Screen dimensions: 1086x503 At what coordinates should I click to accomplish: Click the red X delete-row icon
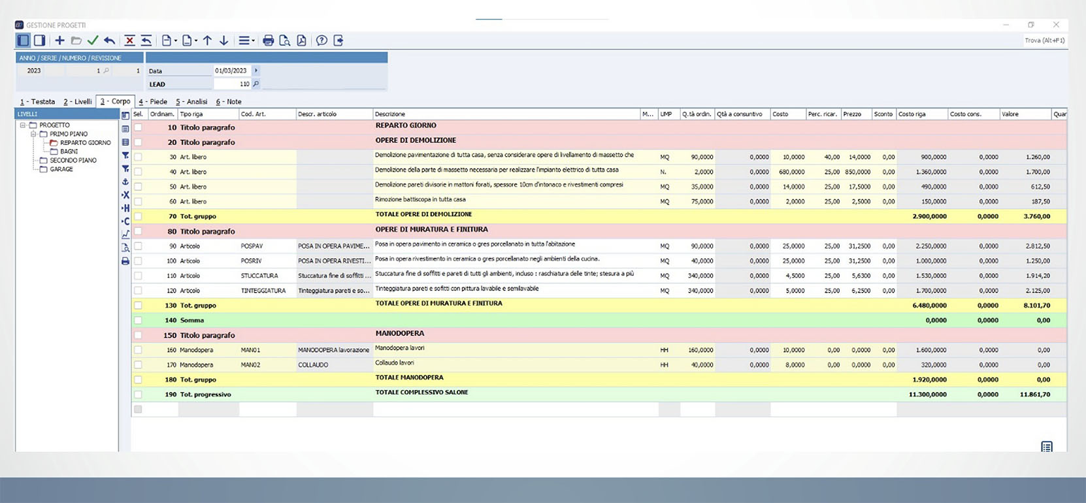(x=129, y=41)
